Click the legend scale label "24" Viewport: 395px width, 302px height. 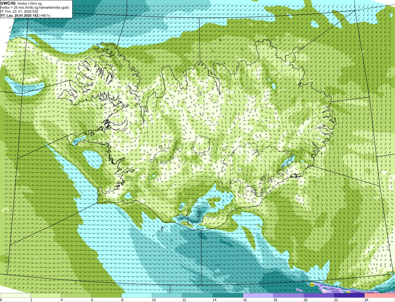point(366,300)
